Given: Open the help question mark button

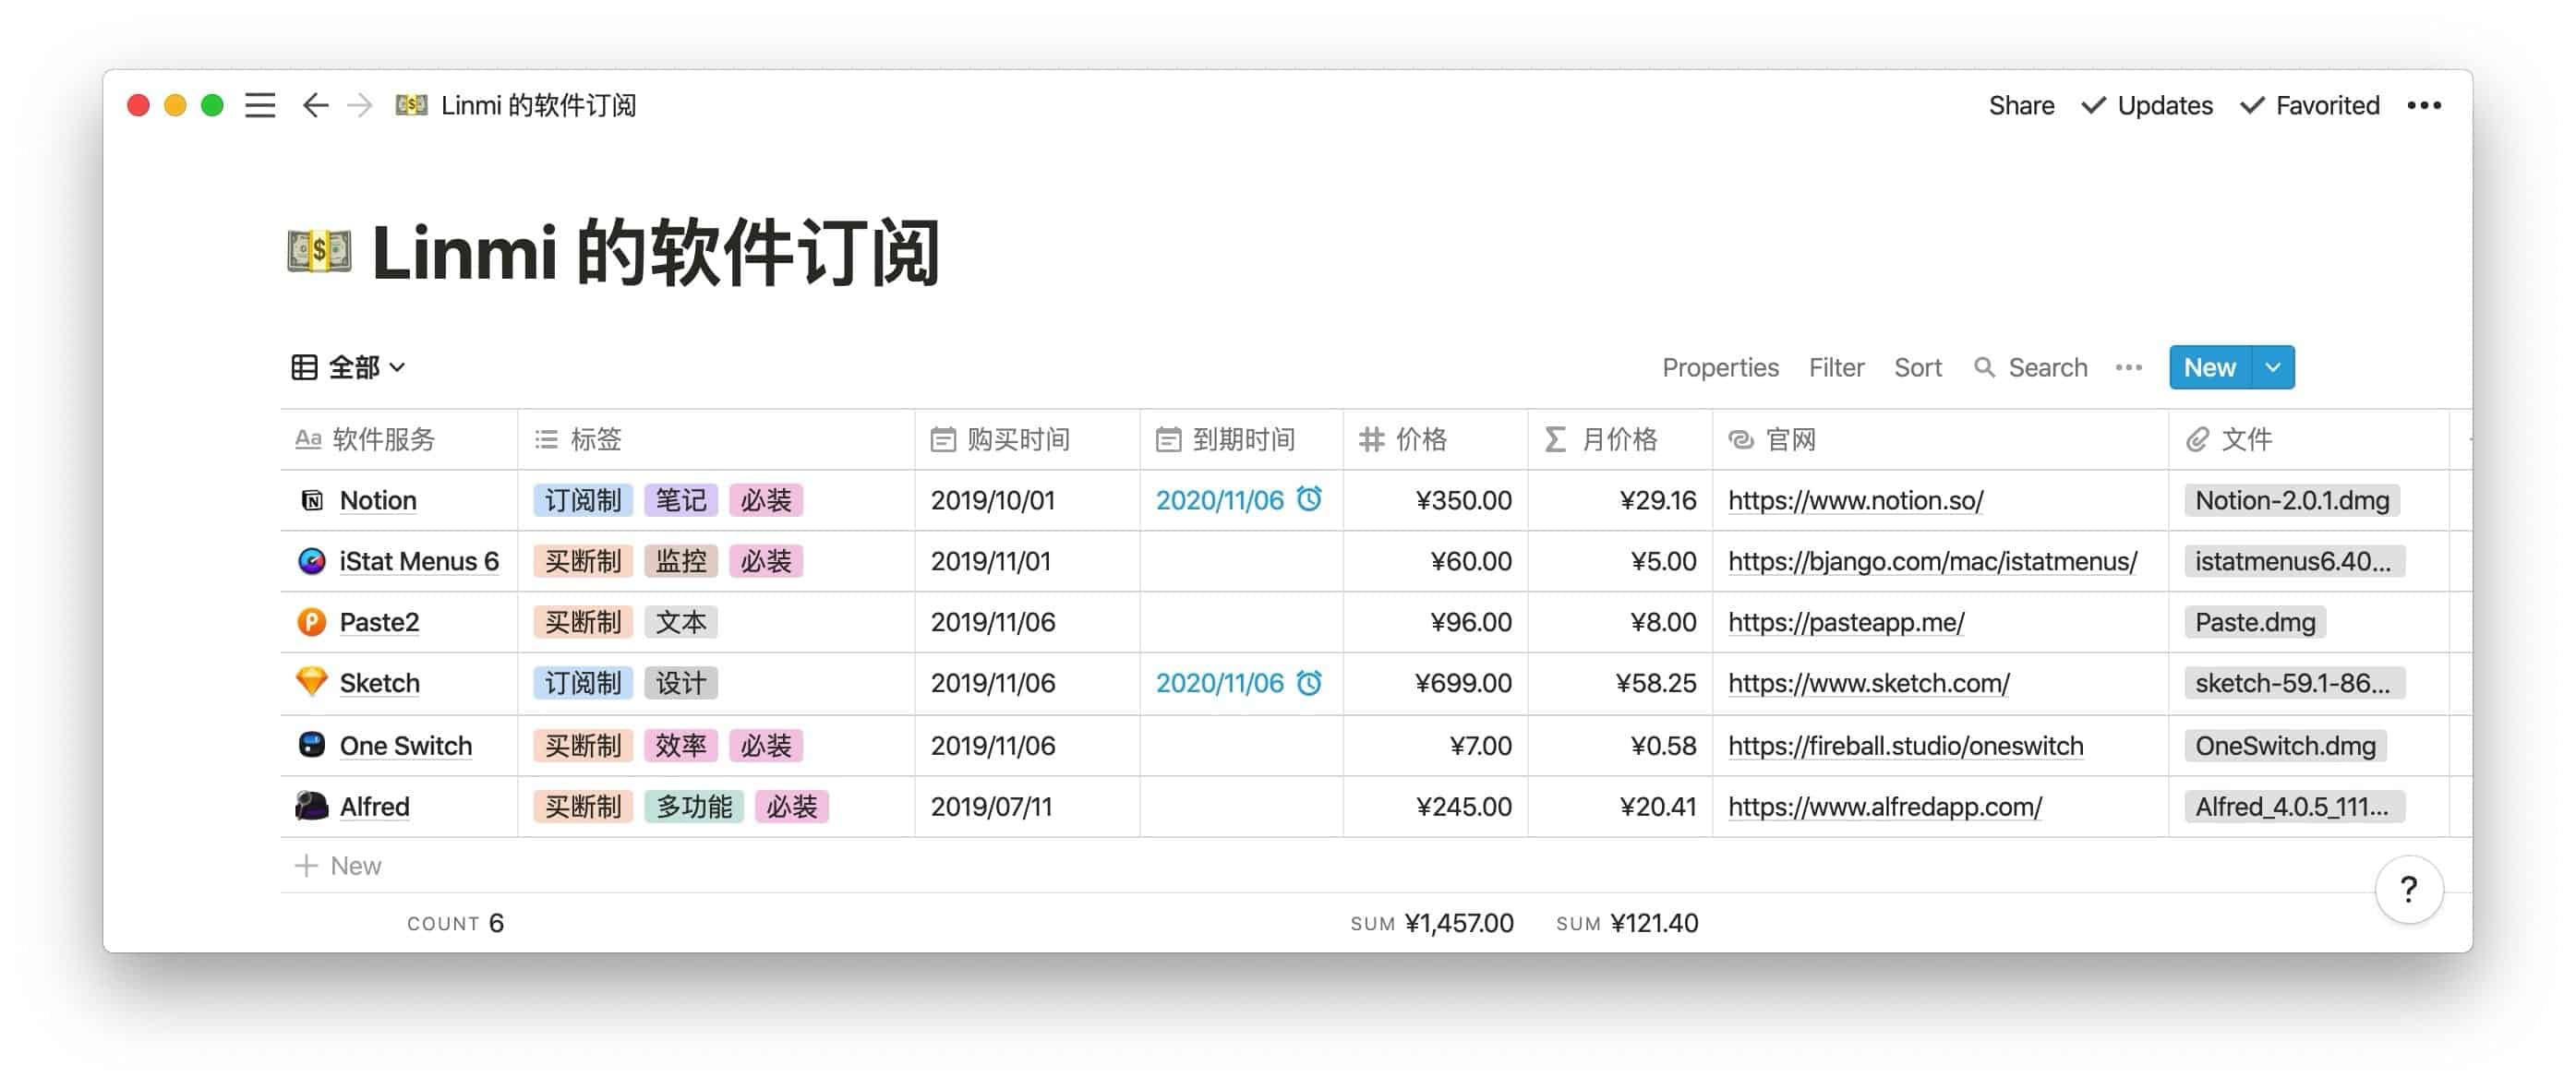Looking at the screenshot, I should [2409, 889].
